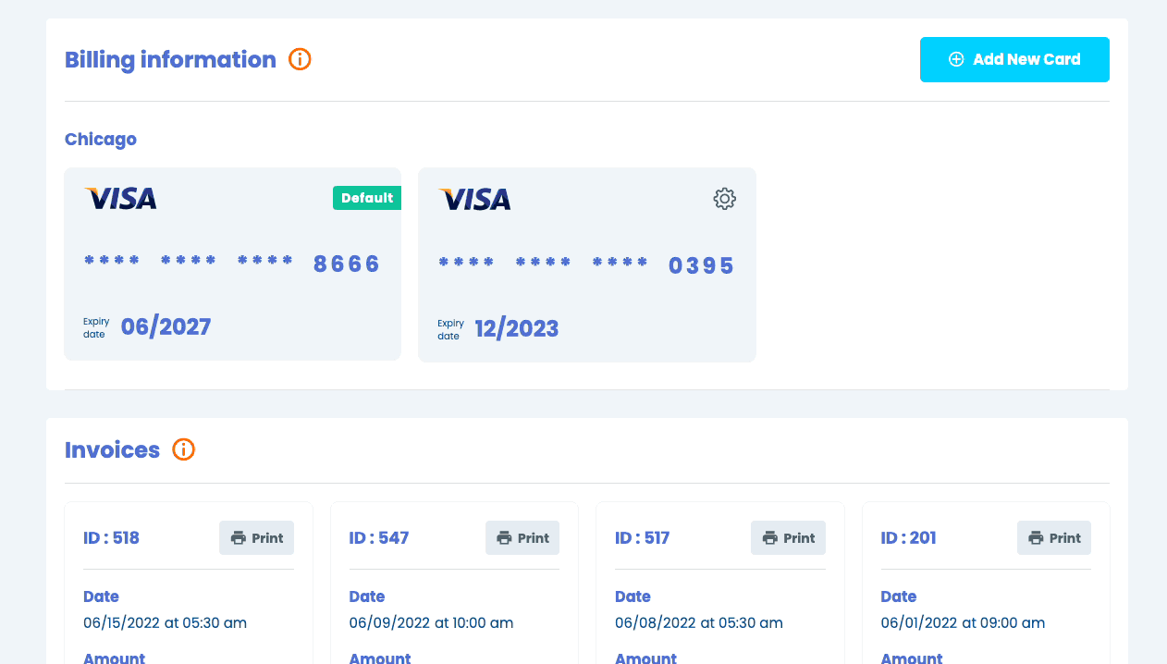Click the Add New Card button
Viewport: 1167px width, 664px height.
1014,60
